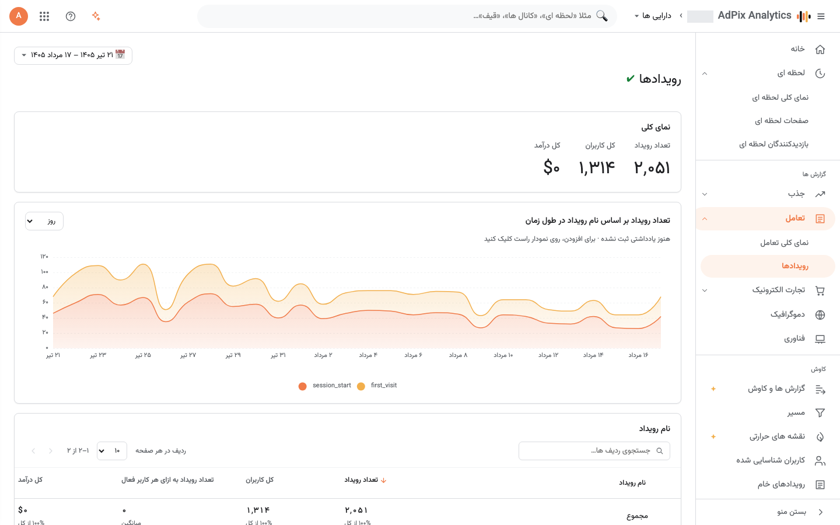The height and width of the screenshot is (525, 840).
Task: Click the e-commerce cart icon
Action: coord(820,290)
